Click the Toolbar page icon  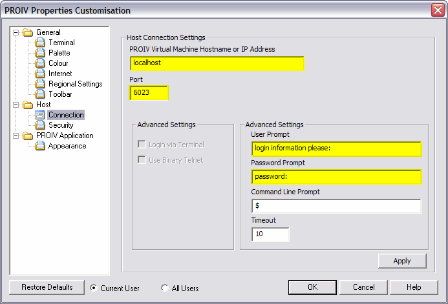[40, 94]
